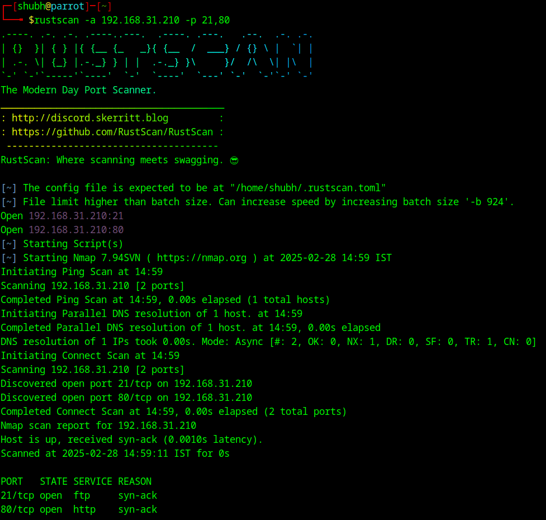The image size is (546, 520).
Task: Click the 21/tcp row in the port table
Action: tap(79, 495)
